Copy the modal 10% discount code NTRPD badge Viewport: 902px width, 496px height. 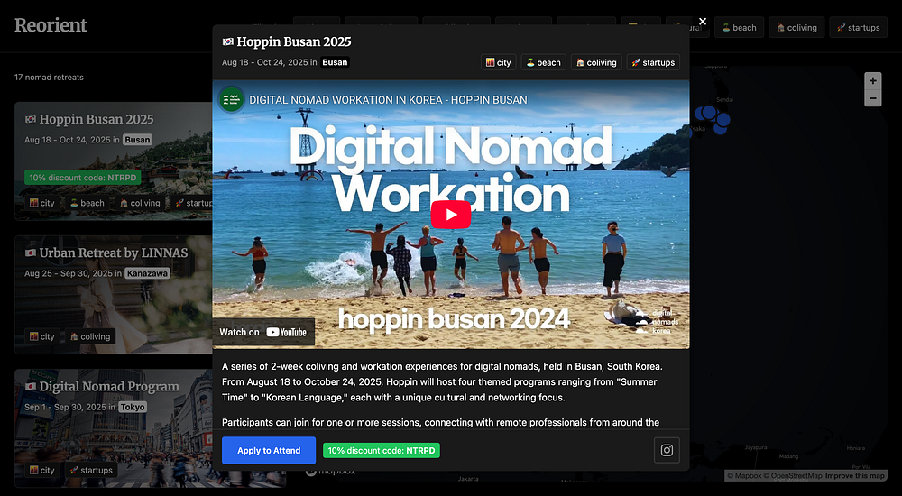(x=382, y=451)
